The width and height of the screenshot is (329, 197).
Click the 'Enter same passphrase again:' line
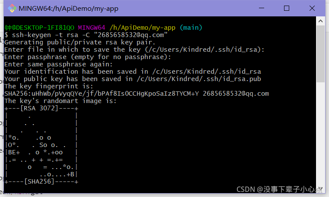pyautogui.click(x=58, y=64)
